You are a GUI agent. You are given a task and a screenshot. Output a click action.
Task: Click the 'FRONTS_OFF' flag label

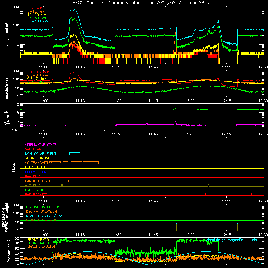coord(35,190)
